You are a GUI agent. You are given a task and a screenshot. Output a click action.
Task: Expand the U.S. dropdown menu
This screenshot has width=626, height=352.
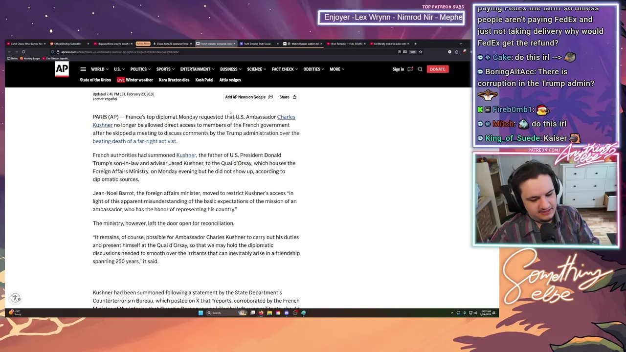coord(119,69)
